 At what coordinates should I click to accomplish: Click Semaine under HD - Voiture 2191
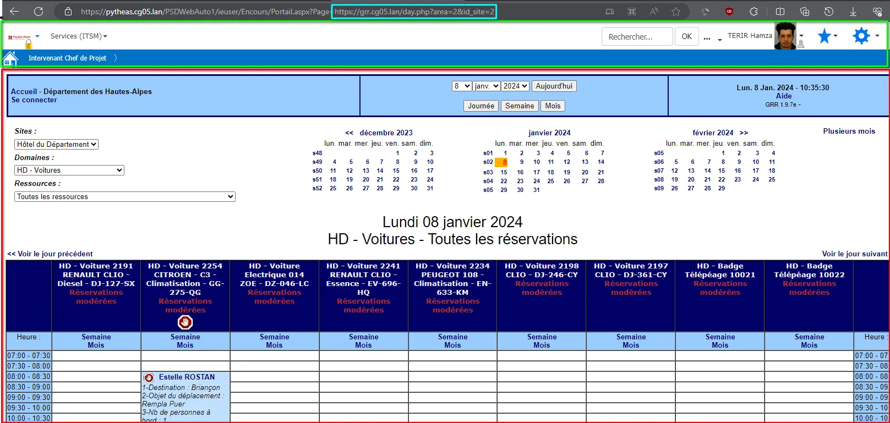[x=96, y=337]
